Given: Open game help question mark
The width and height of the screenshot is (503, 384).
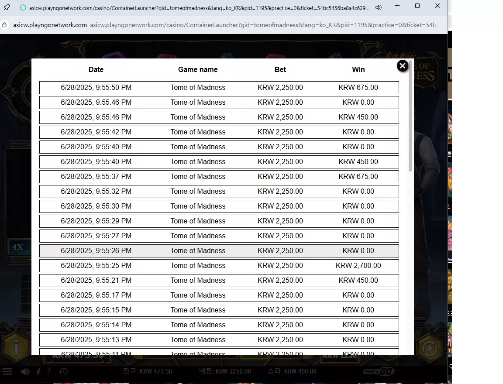Looking at the screenshot, I should click(x=49, y=371).
